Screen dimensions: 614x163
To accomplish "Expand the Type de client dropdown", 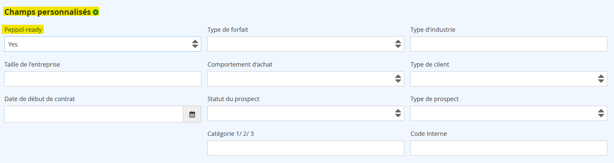I will [x=508, y=79].
